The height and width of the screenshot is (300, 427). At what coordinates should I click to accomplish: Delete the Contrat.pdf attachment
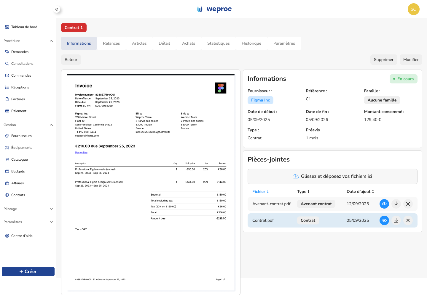coord(408,220)
